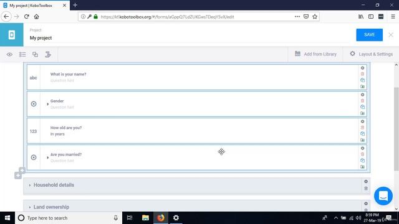Delete the Gender question
This screenshot has width=399, height=224.
coord(362,101)
